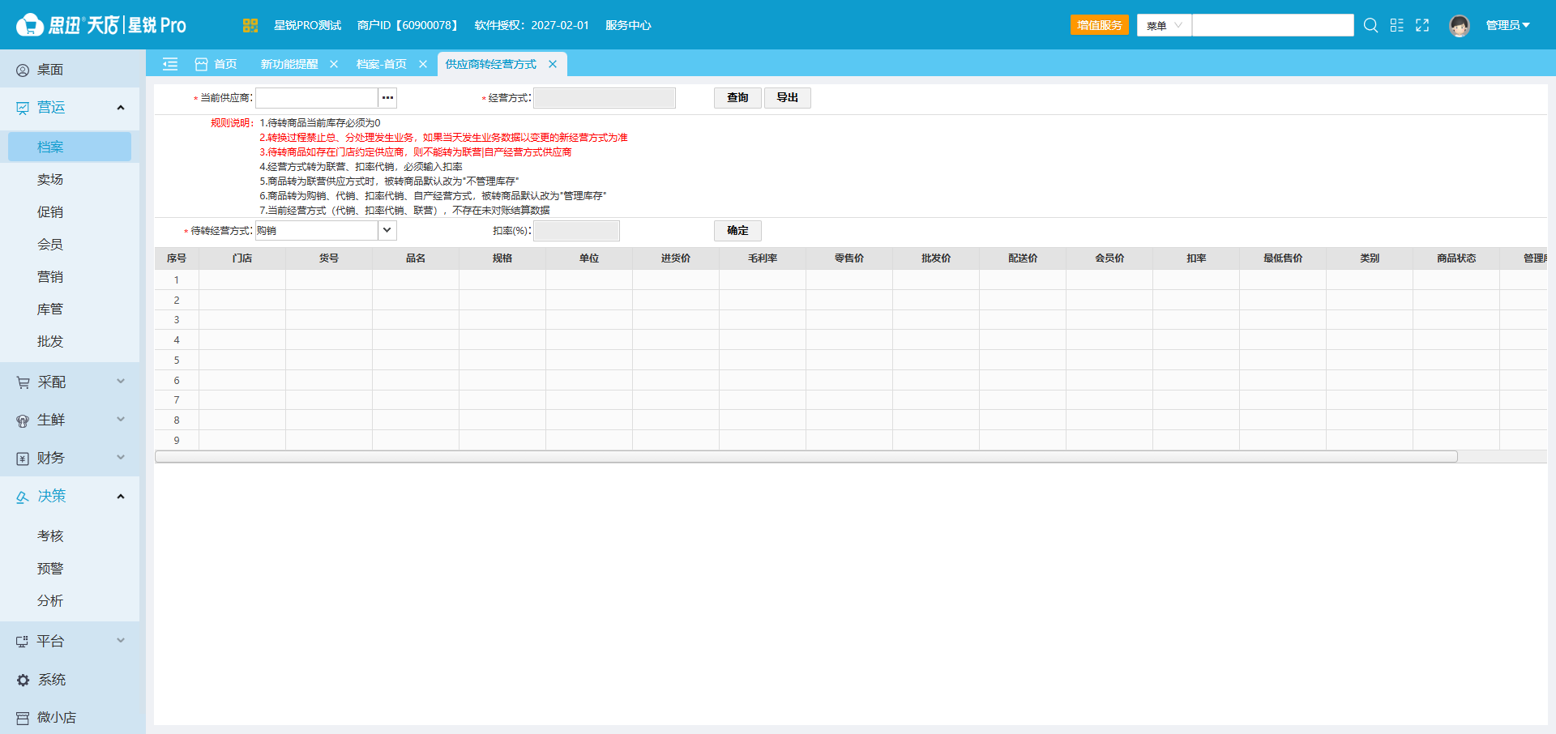This screenshot has width=1556, height=734.
Task: Click the 决策 sidebar icon
Action: point(23,497)
